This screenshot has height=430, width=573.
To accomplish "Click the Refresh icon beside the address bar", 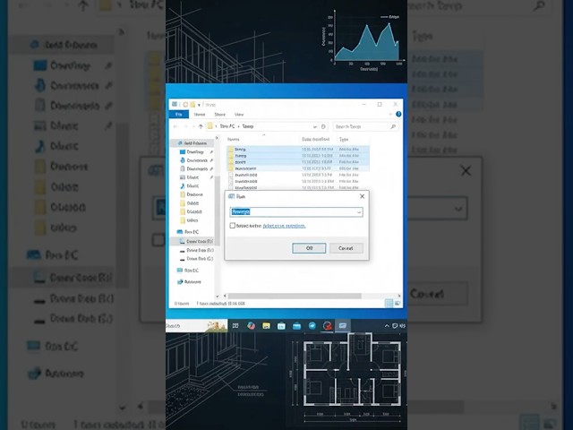I will (x=323, y=126).
